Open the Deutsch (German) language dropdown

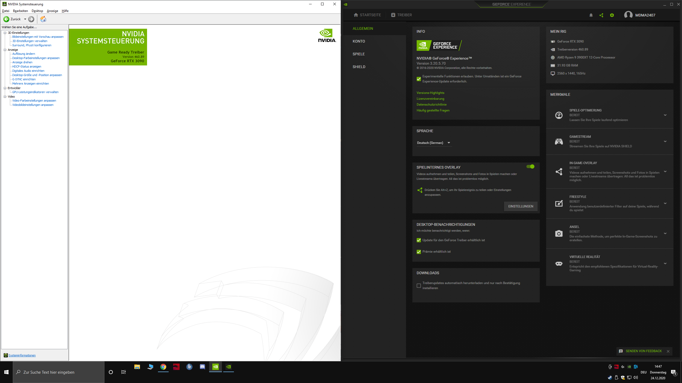point(433,143)
